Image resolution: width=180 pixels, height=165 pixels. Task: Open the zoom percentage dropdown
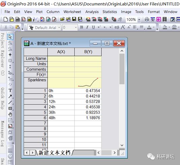pos(139,20)
